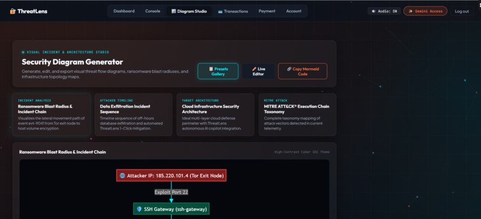Image resolution: width=481 pixels, height=219 pixels.
Task: Click the Attacker IP Tor Exit Node box
Action: point(171,175)
